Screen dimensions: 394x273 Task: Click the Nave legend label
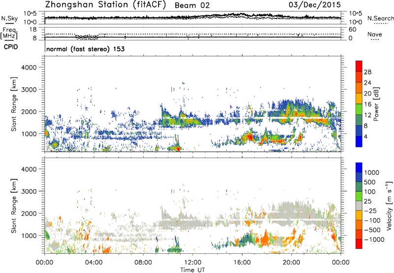[x=375, y=34]
